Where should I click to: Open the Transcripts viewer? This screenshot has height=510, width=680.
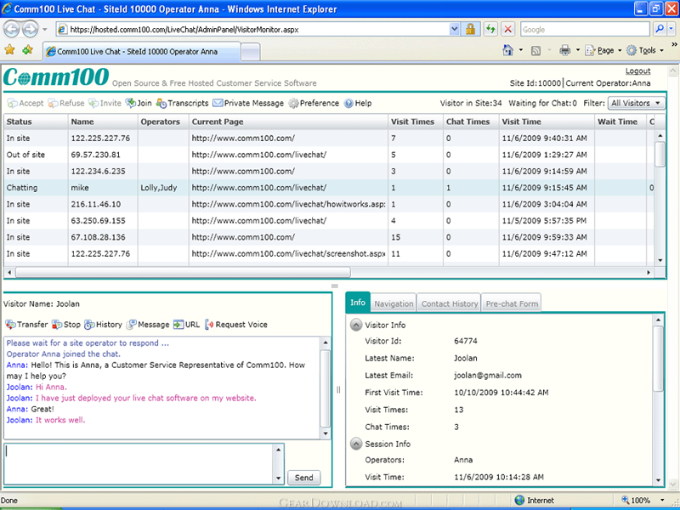182,103
